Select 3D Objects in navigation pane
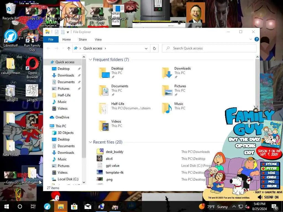 62,133
